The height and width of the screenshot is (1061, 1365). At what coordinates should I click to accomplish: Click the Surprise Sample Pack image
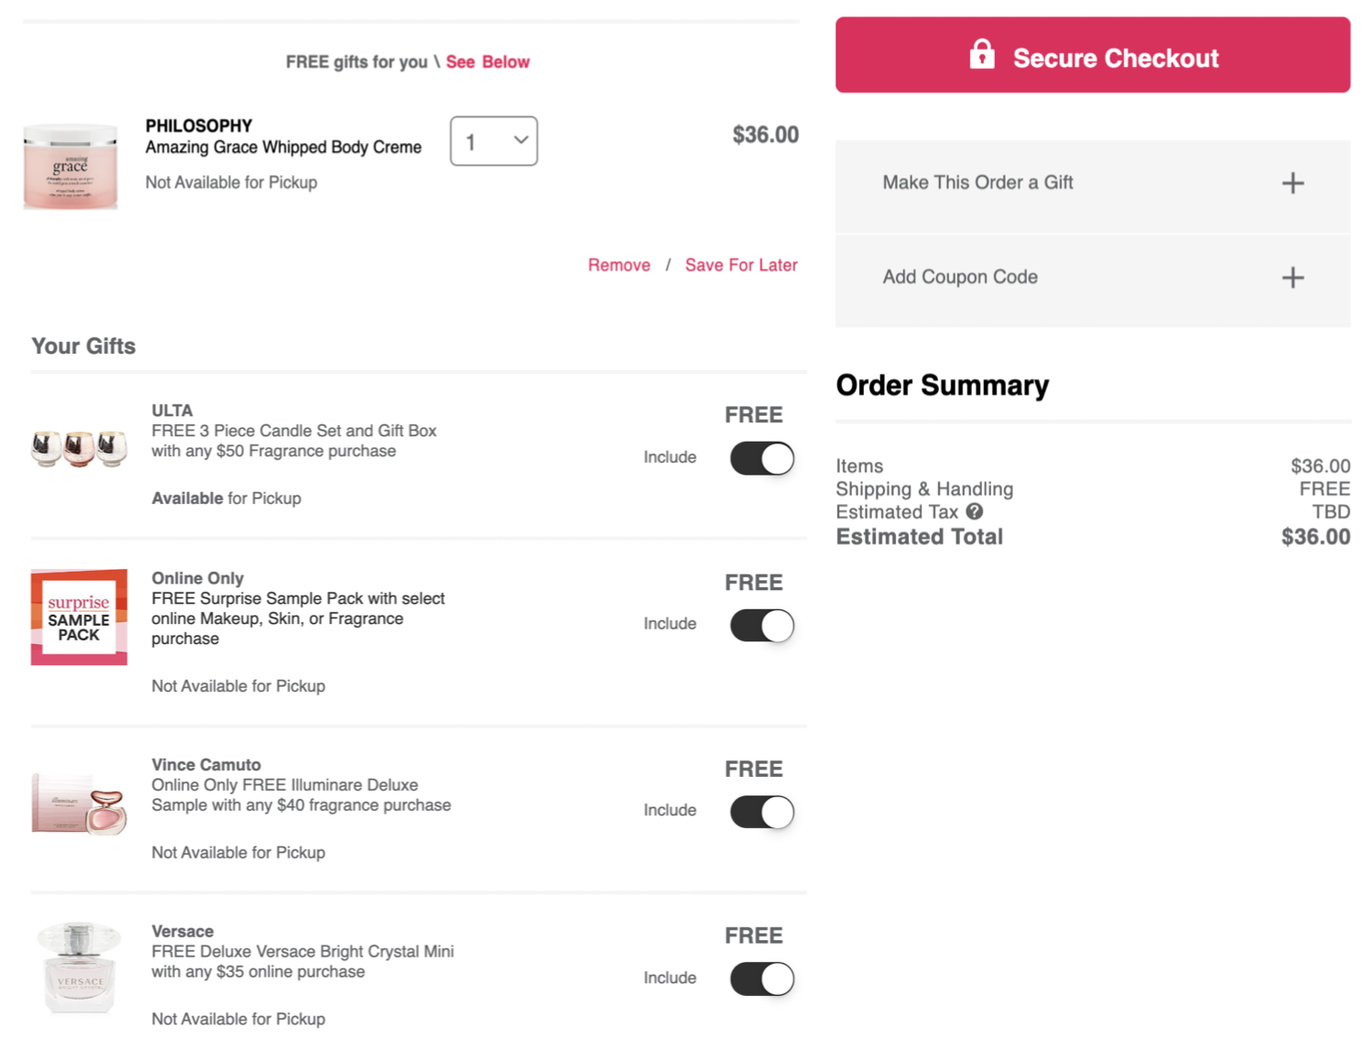[x=79, y=617]
